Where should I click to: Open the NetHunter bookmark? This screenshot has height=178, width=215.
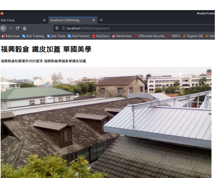point(122,36)
